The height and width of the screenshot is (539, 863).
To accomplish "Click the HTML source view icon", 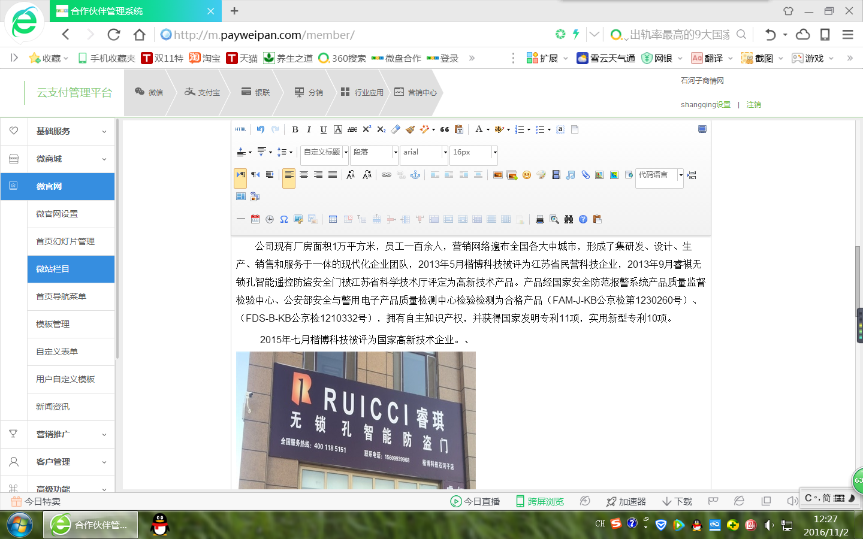I will pos(240,129).
